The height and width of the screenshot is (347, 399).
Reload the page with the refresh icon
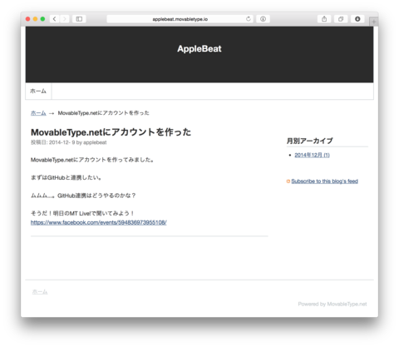pos(249,19)
